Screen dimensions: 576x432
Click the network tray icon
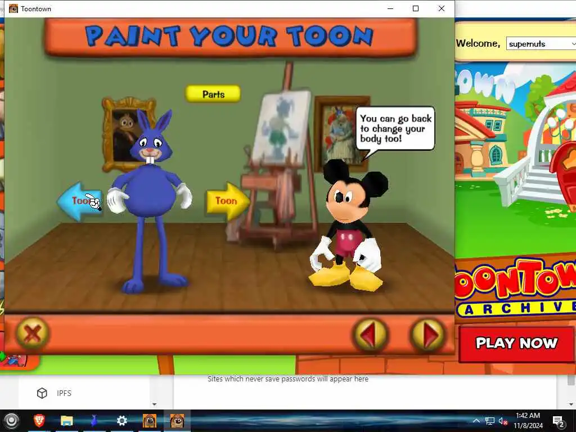point(490,421)
